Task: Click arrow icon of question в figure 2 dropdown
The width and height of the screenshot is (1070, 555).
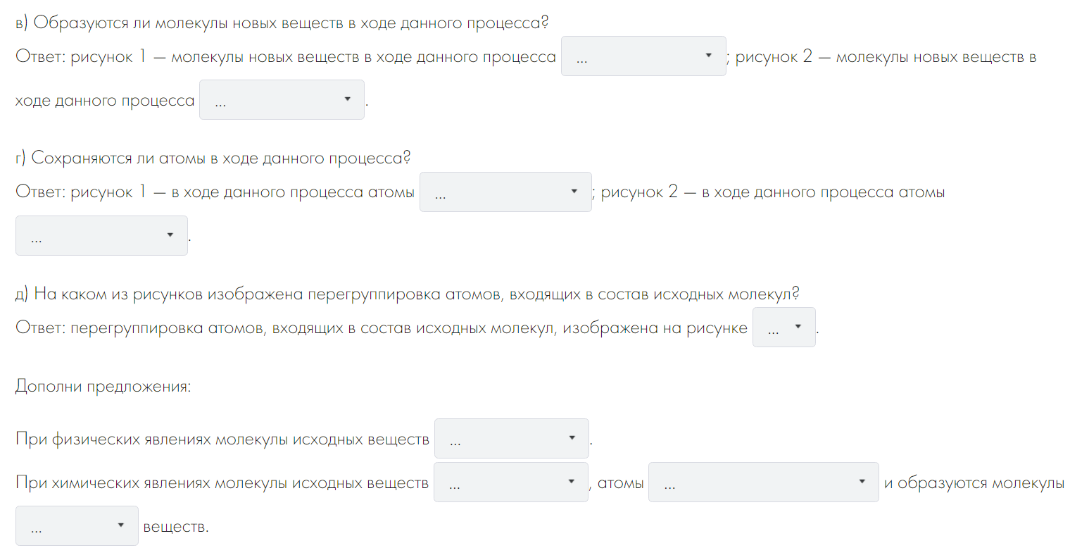Action: (347, 99)
